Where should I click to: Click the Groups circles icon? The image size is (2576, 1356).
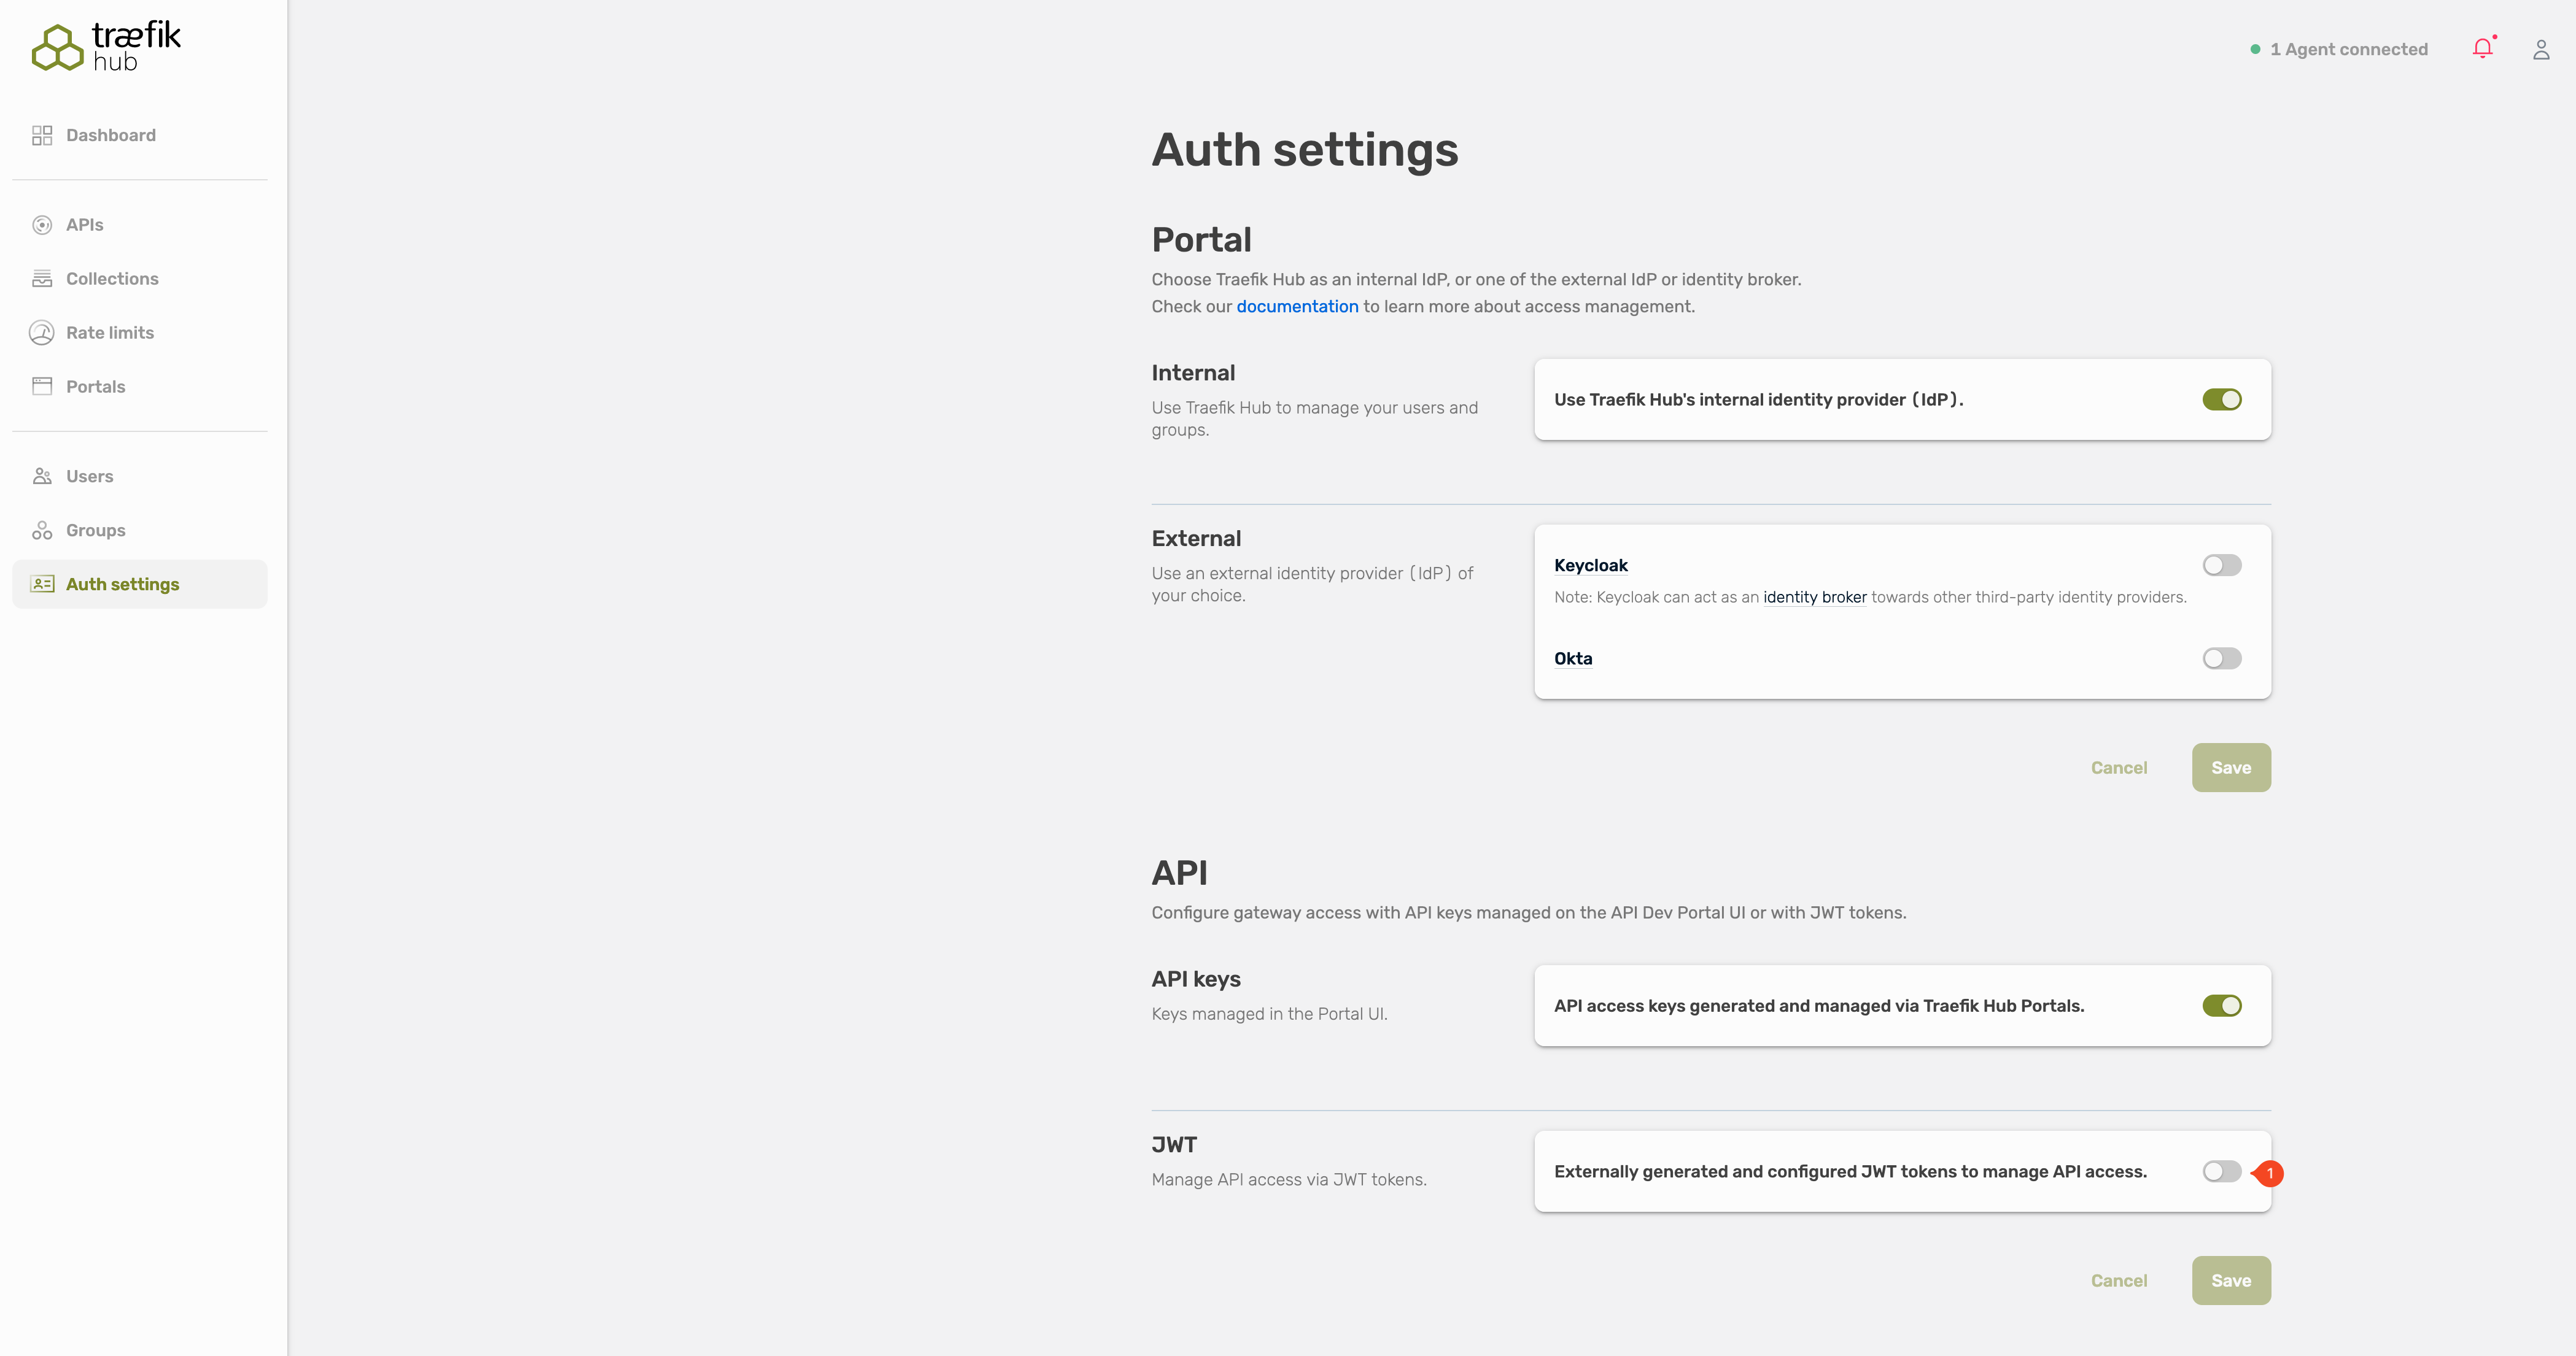pos(42,531)
